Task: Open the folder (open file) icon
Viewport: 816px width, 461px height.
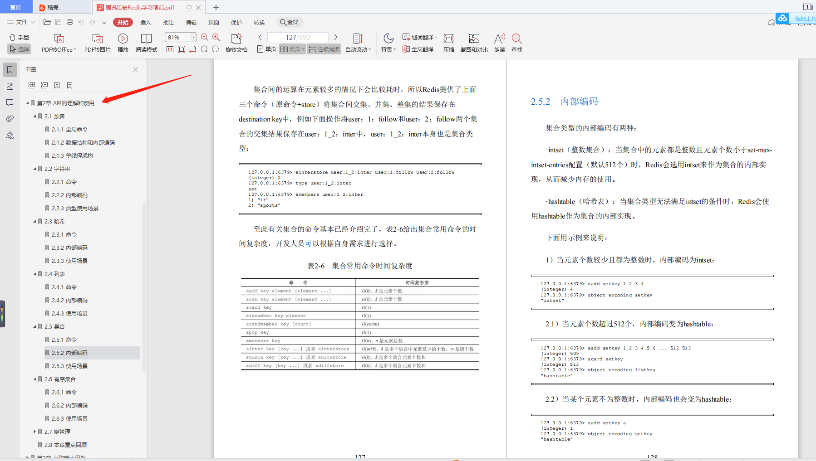Action: (47, 22)
